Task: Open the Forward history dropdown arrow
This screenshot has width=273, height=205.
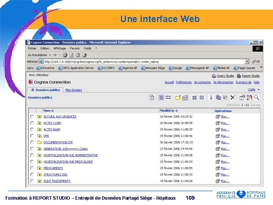Action: 60,55
